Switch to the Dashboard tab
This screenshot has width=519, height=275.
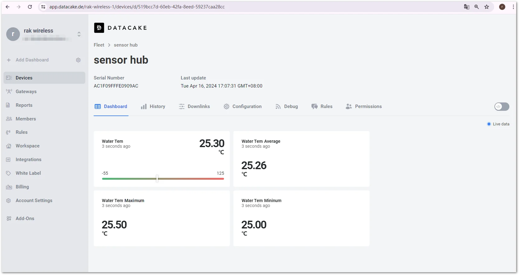[111, 106]
